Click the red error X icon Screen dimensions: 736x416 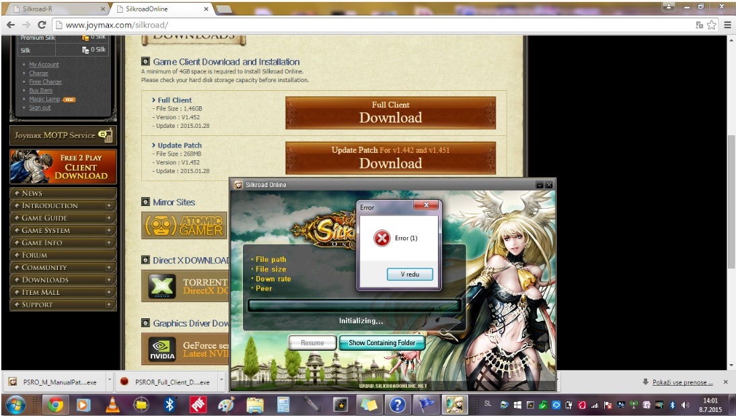coord(381,238)
